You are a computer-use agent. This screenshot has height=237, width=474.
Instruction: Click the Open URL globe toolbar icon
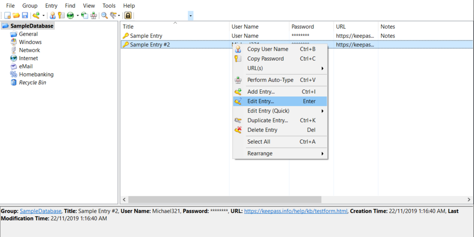(x=71, y=15)
